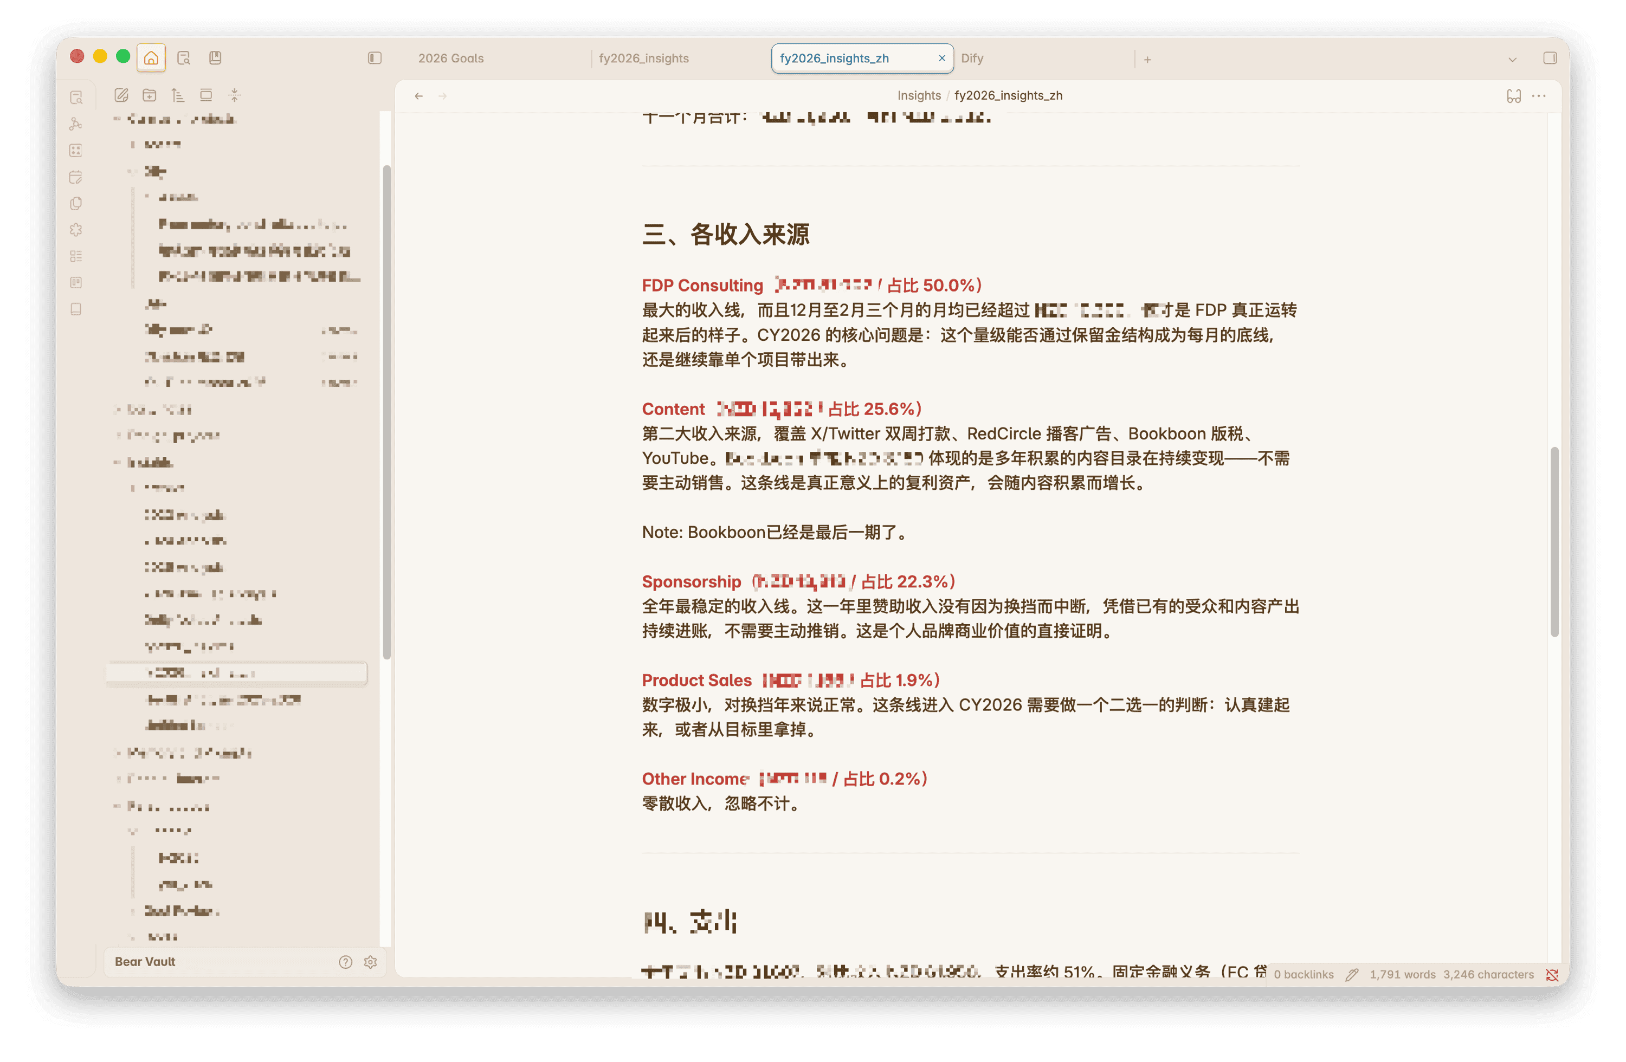Open the daily note calendar icon
This screenshot has width=1626, height=1062.
[x=76, y=177]
